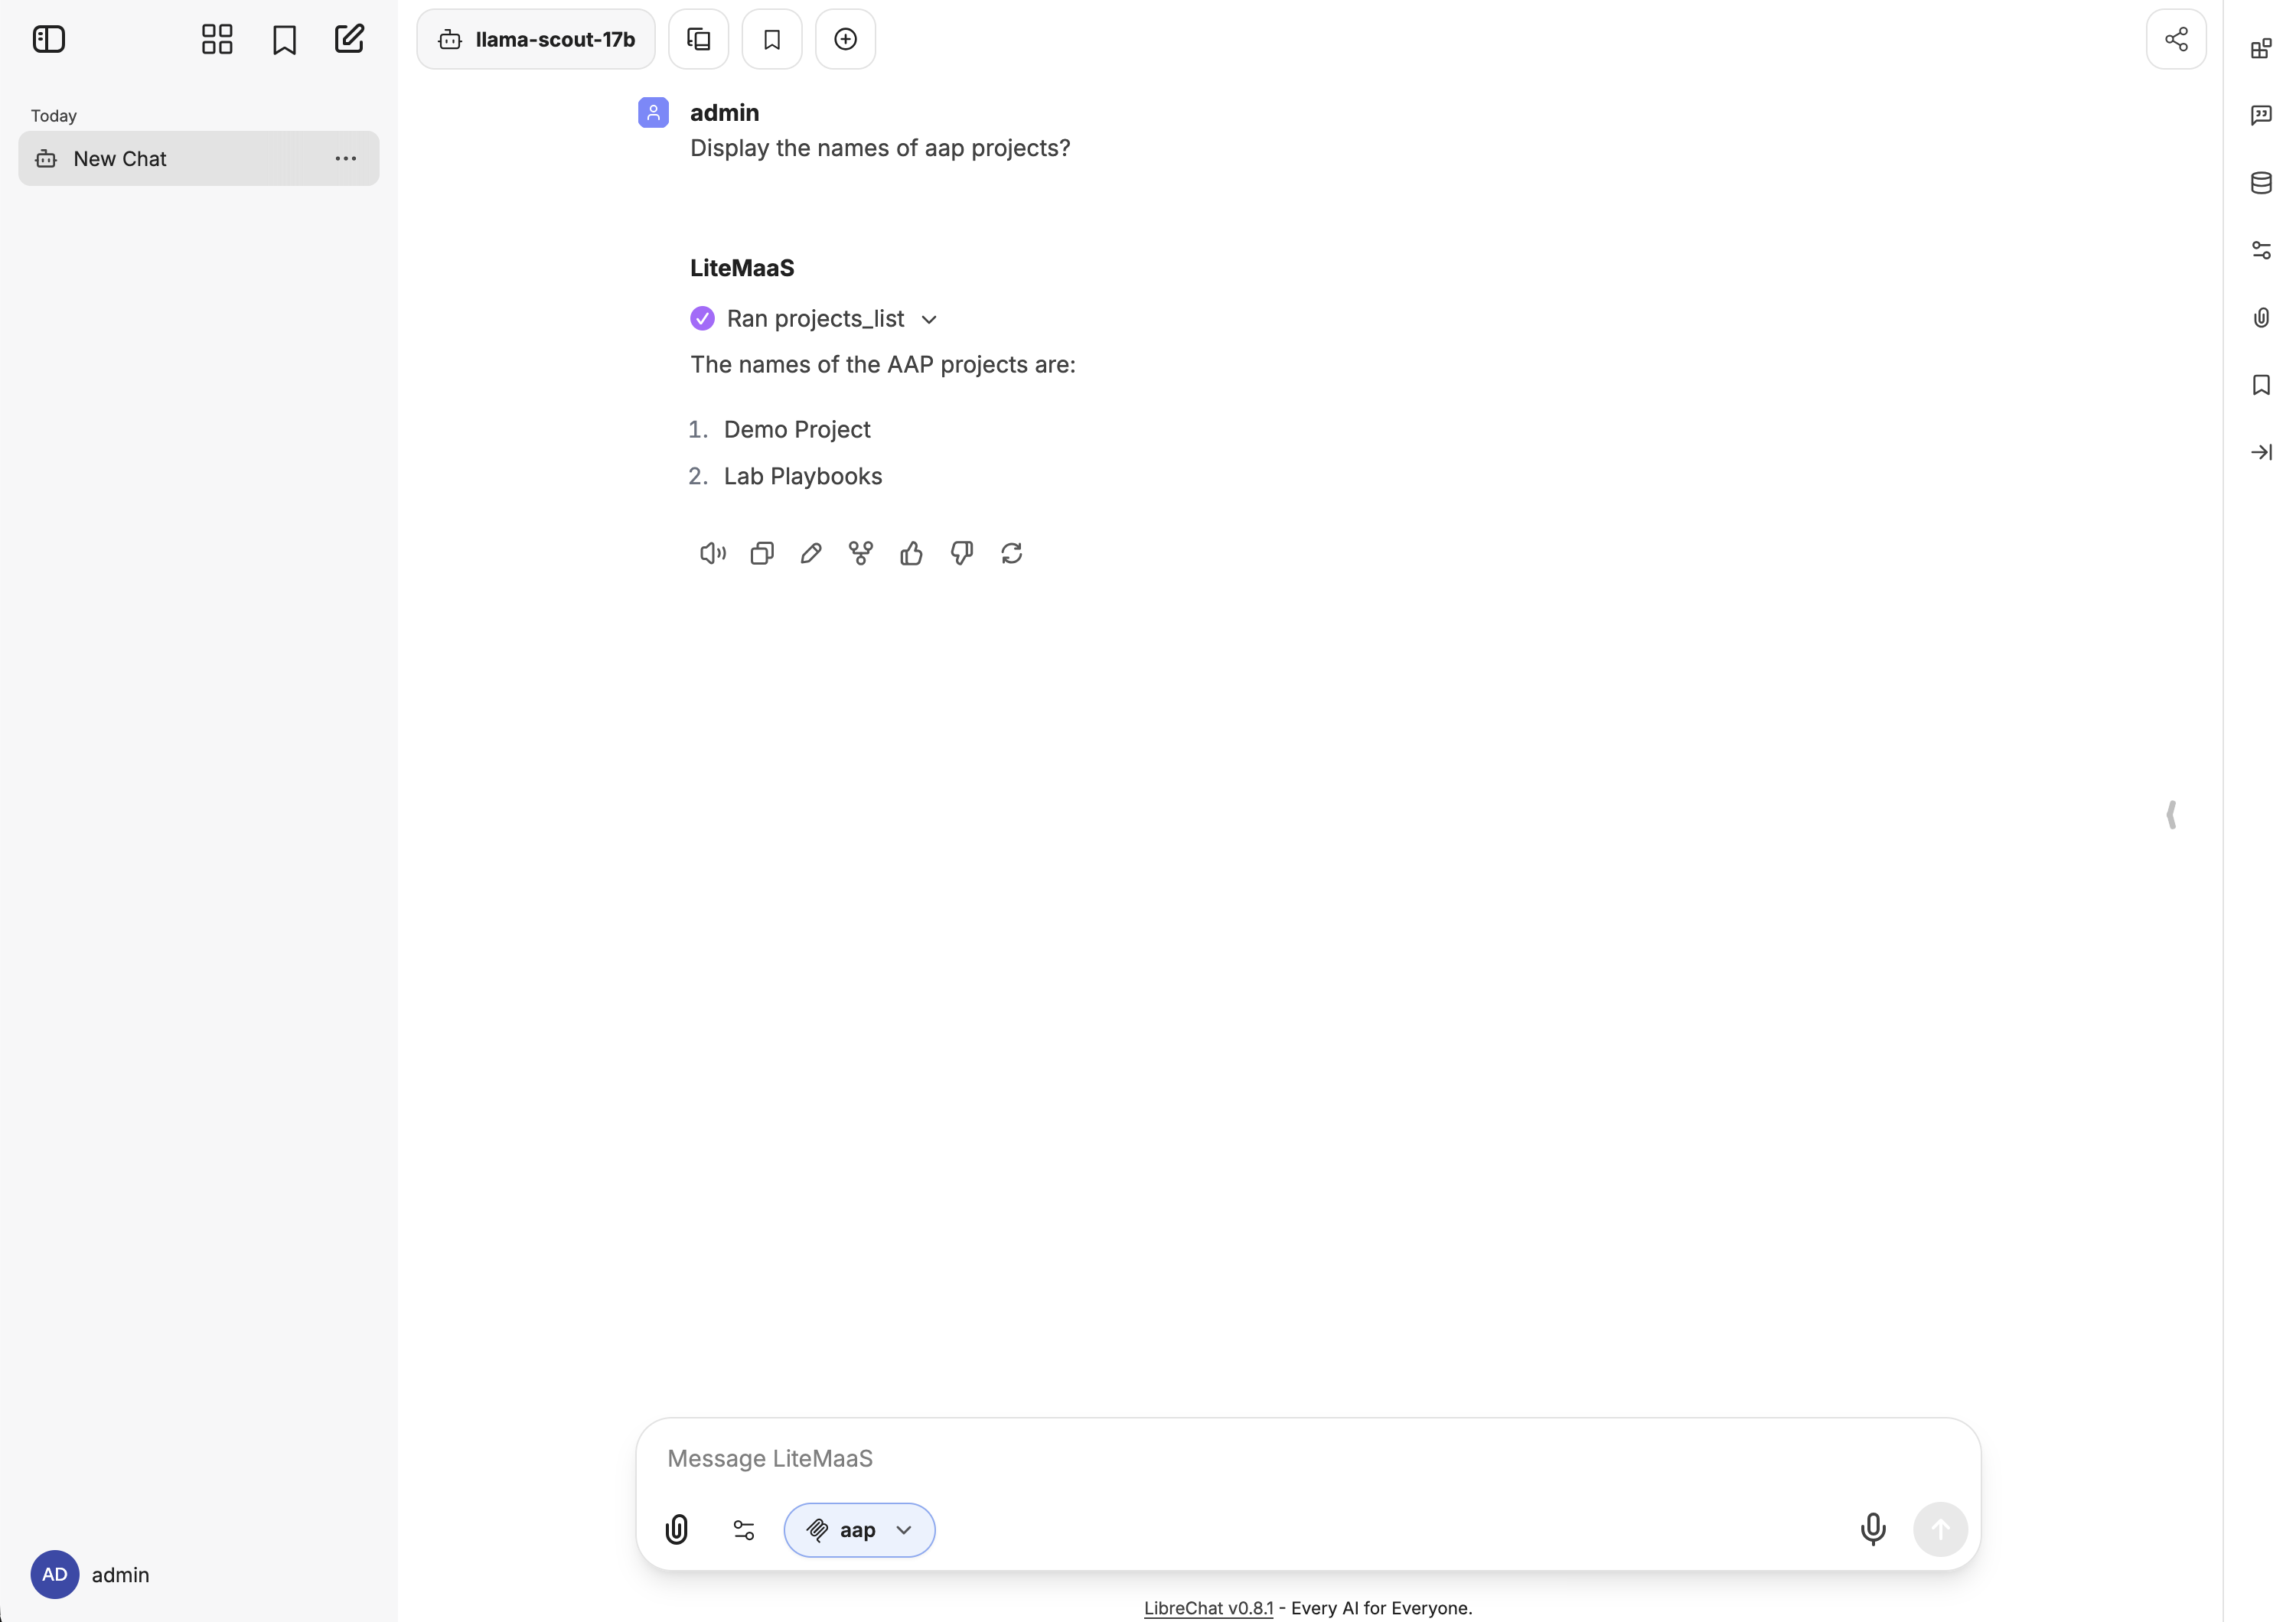Read the response aloud with speaker icon

(712, 552)
